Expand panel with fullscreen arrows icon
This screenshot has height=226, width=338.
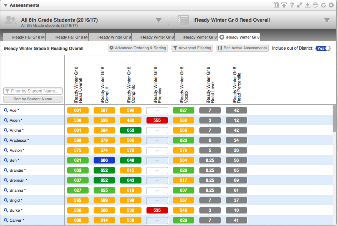coord(300,5)
